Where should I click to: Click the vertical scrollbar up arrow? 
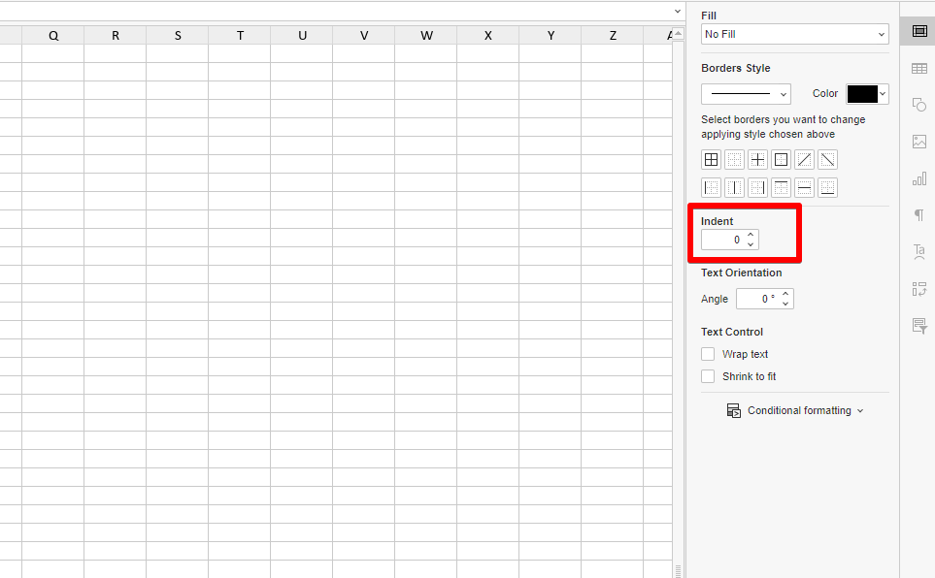[678, 33]
